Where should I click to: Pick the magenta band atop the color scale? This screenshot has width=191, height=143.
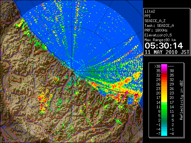click(x=164, y=66)
